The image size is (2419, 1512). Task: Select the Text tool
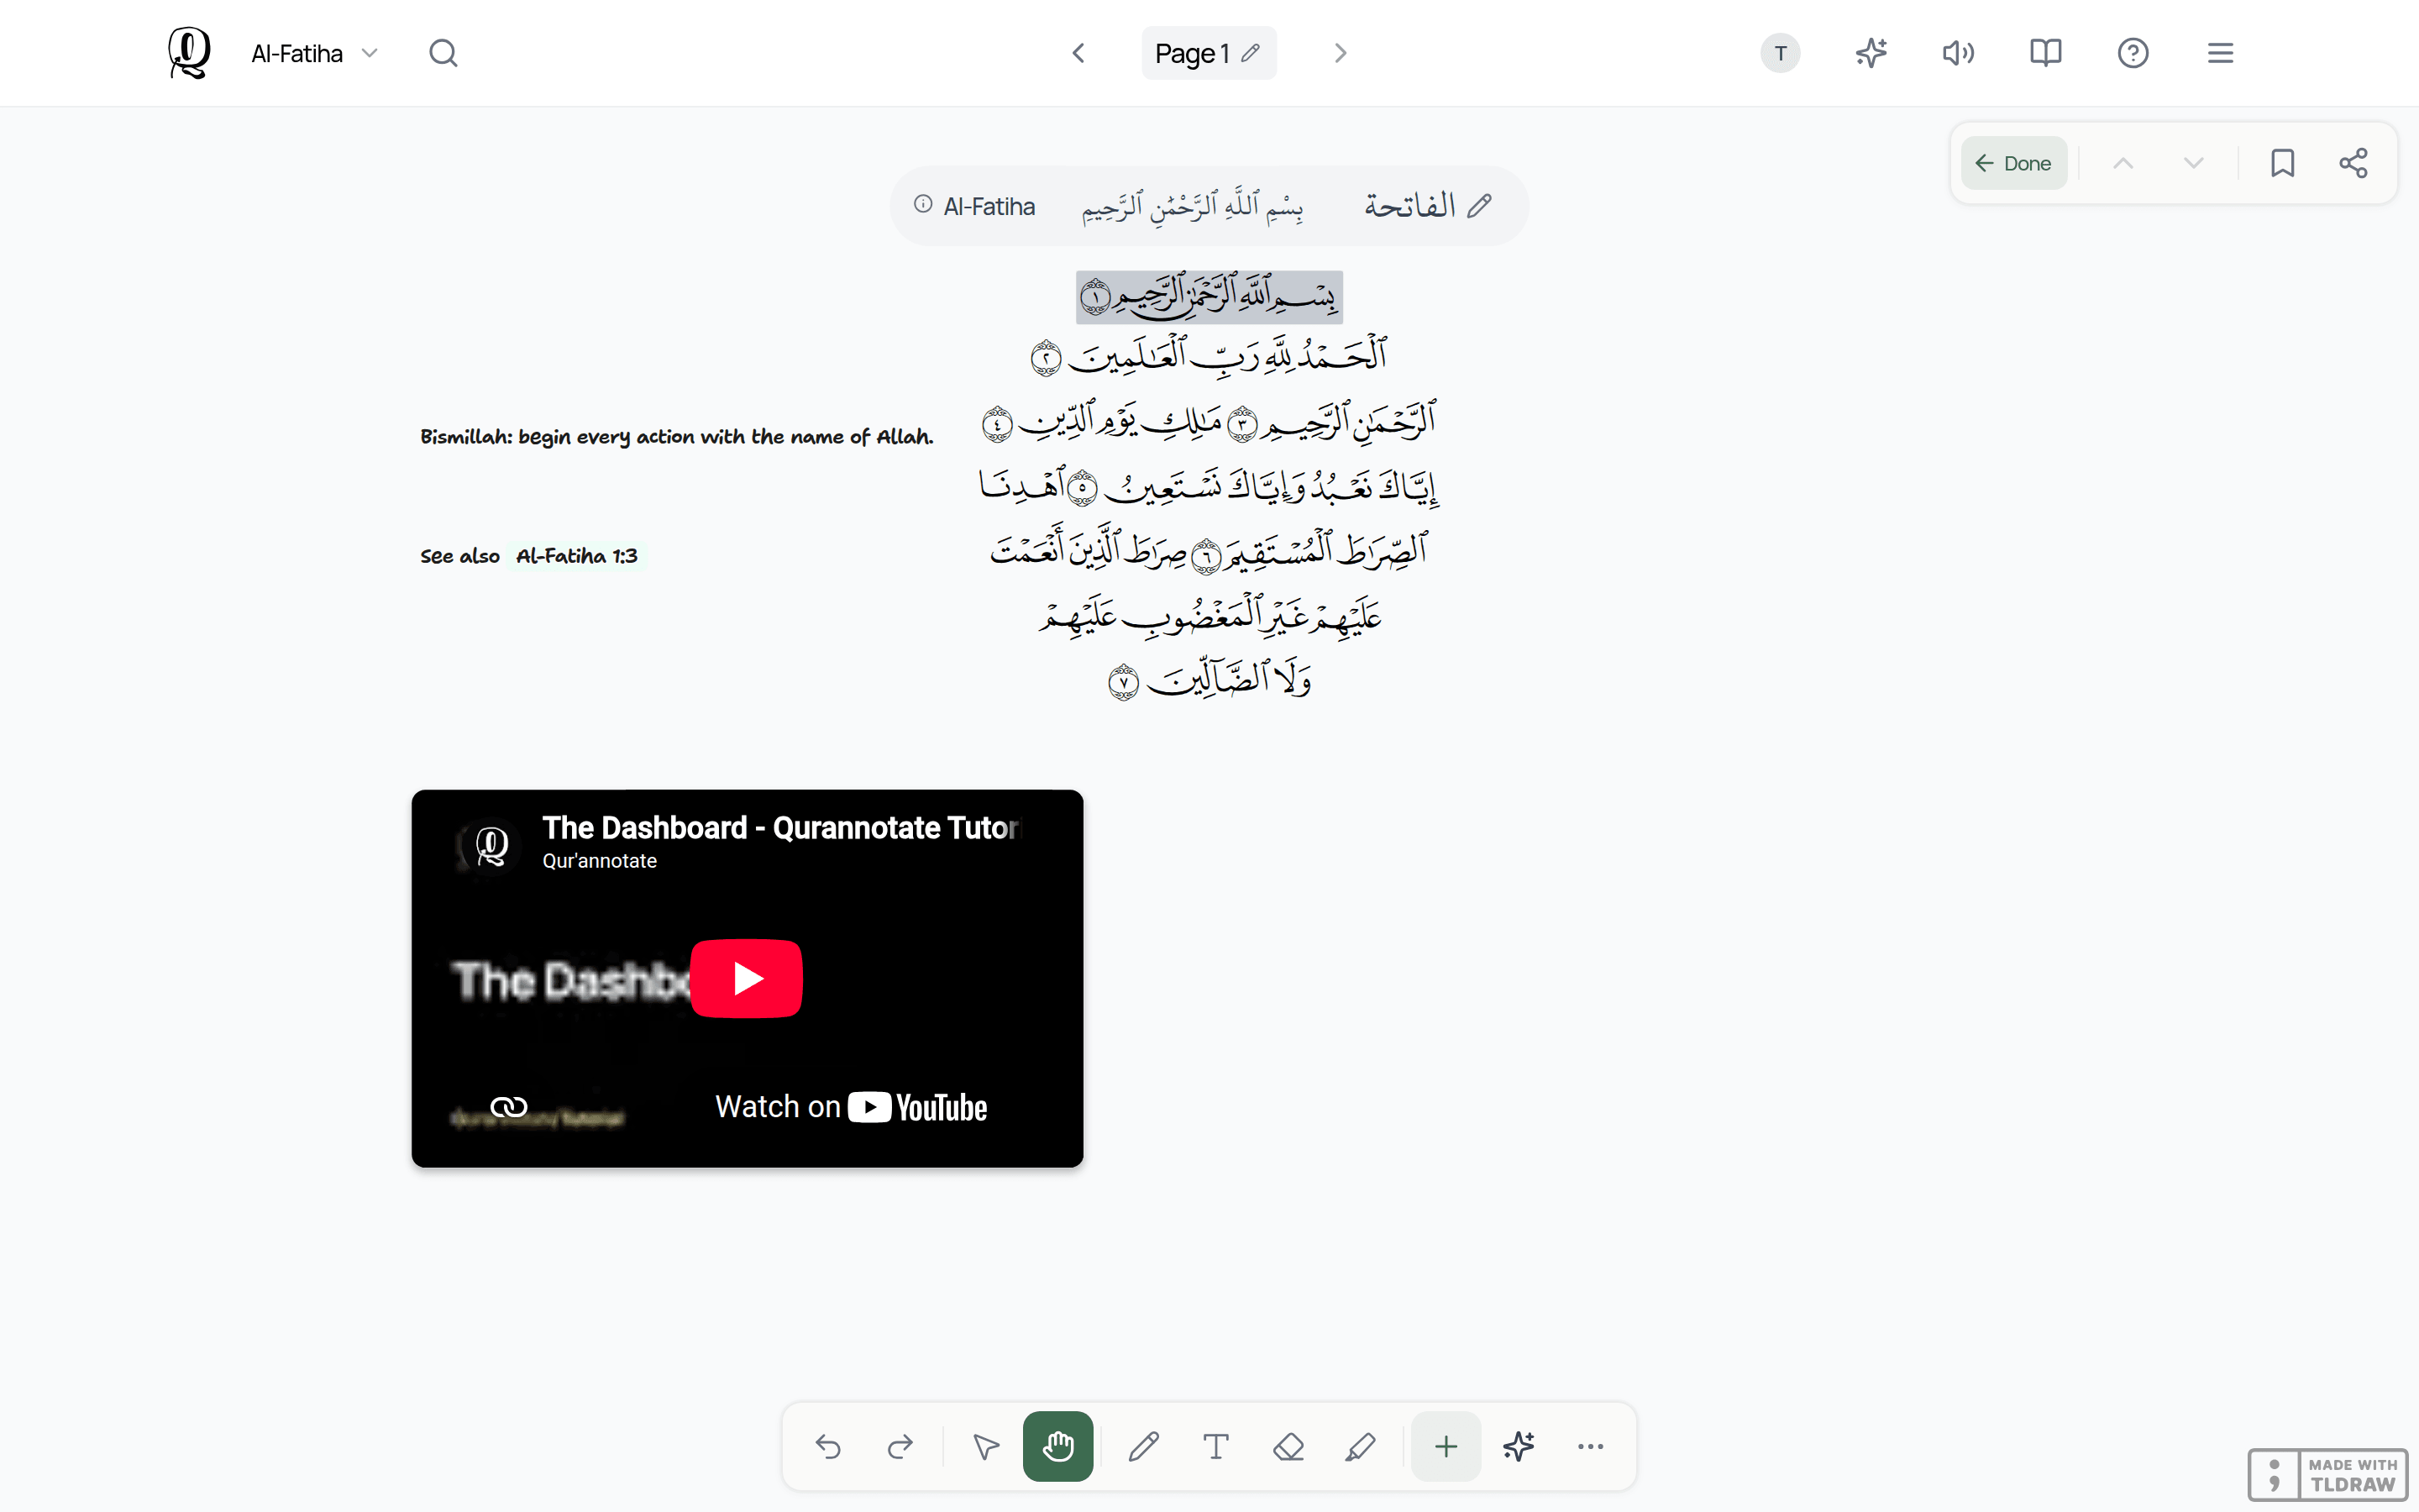tap(1215, 1446)
